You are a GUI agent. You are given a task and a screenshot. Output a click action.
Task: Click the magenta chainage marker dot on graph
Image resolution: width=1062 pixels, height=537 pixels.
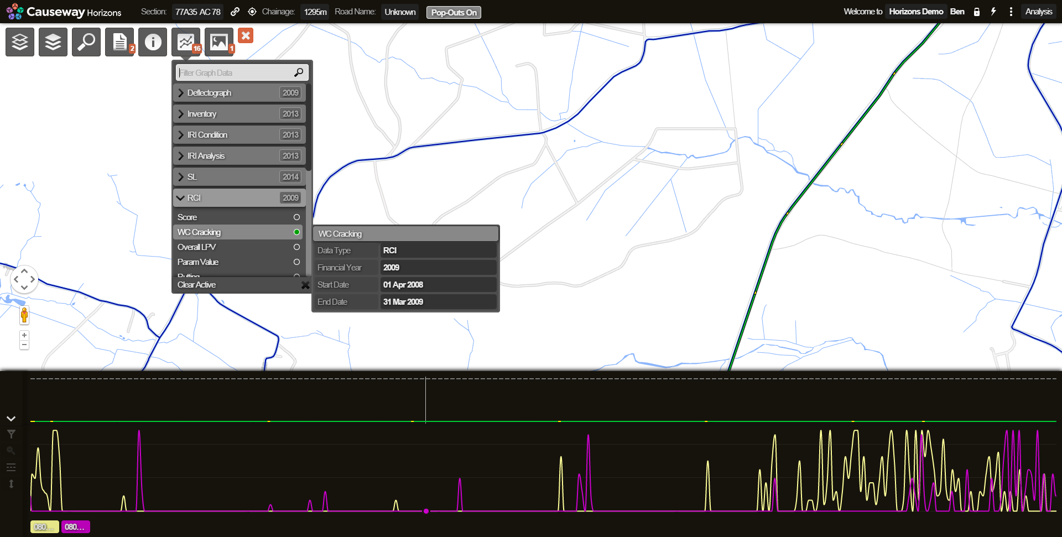pyautogui.click(x=426, y=511)
